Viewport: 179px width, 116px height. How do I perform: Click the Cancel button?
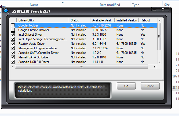tap(150, 86)
